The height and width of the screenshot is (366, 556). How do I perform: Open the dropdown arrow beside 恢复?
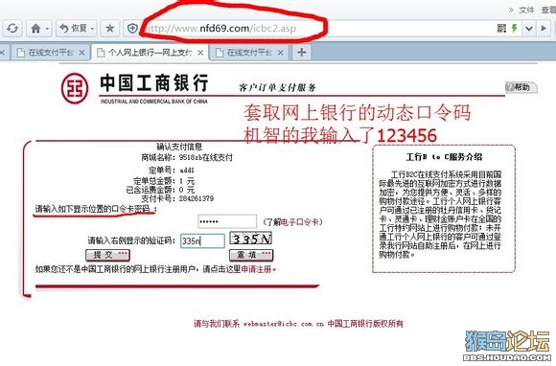click(x=92, y=29)
